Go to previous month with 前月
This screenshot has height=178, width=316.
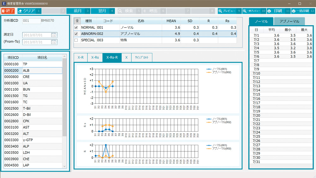[78, 11]
